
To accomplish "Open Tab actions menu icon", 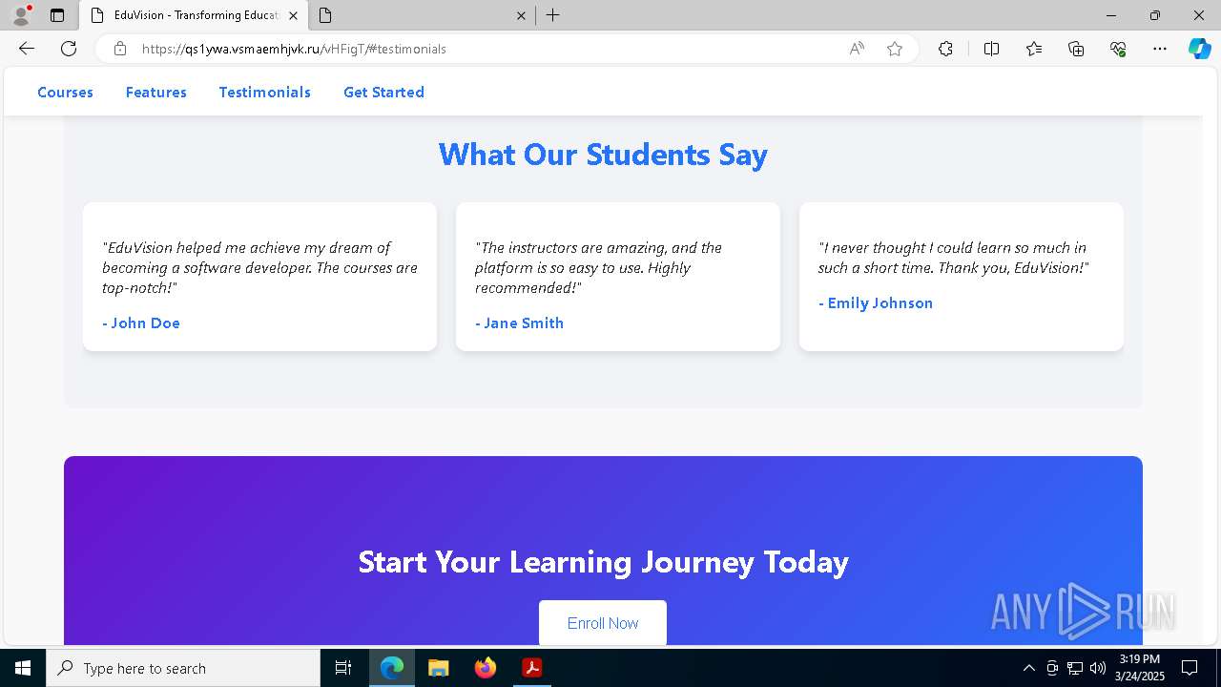I will tap(57, 15).
